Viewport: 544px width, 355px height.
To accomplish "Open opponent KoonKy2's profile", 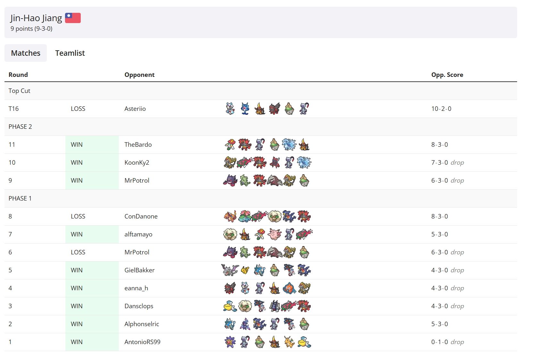I will 137,162.
